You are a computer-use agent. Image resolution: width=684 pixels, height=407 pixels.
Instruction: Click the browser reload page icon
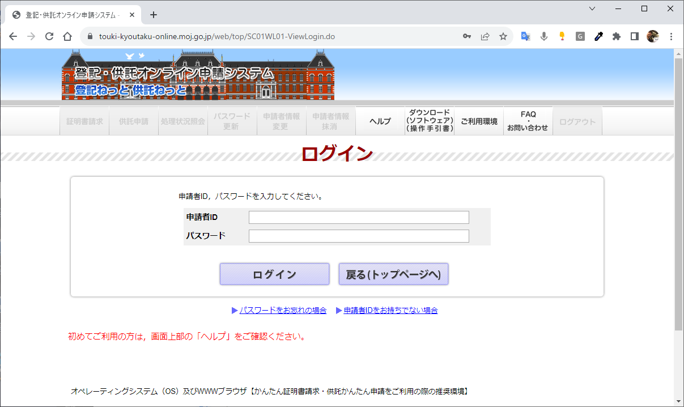click(49, 36)
